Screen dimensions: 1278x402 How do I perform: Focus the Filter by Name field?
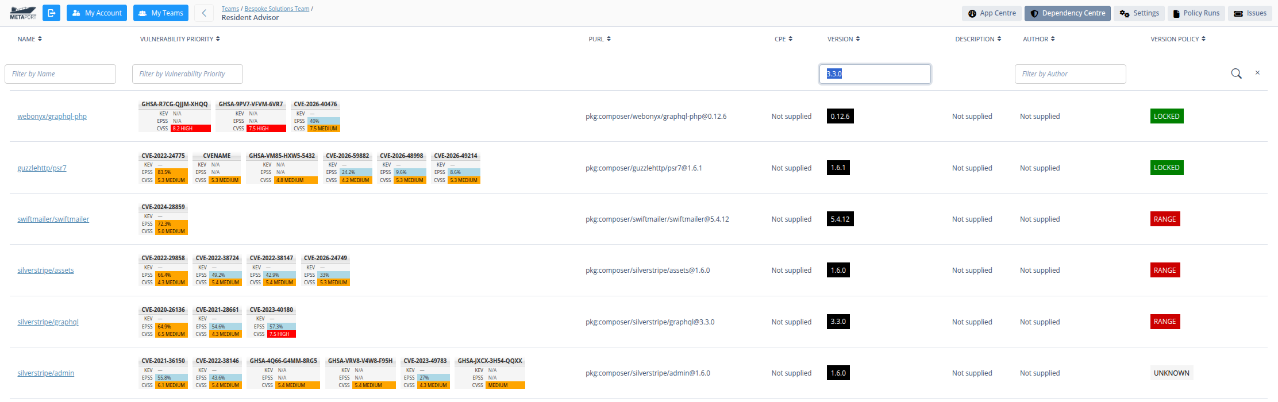coord(60,74)
